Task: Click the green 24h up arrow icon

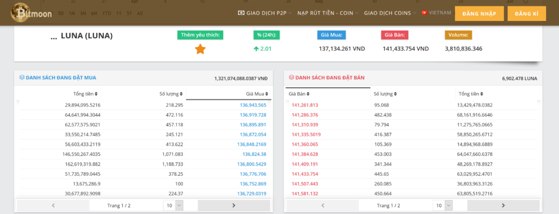Action: 256,49
